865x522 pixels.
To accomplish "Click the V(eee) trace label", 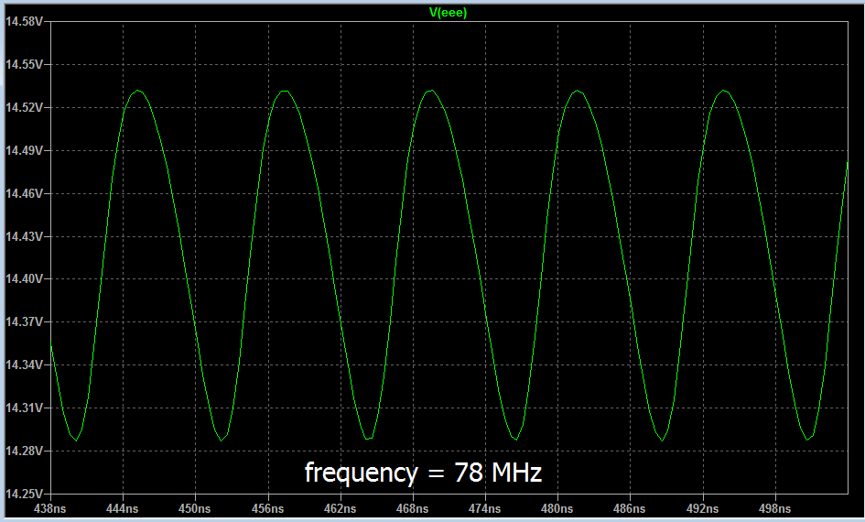I will [x=448, y=12].
